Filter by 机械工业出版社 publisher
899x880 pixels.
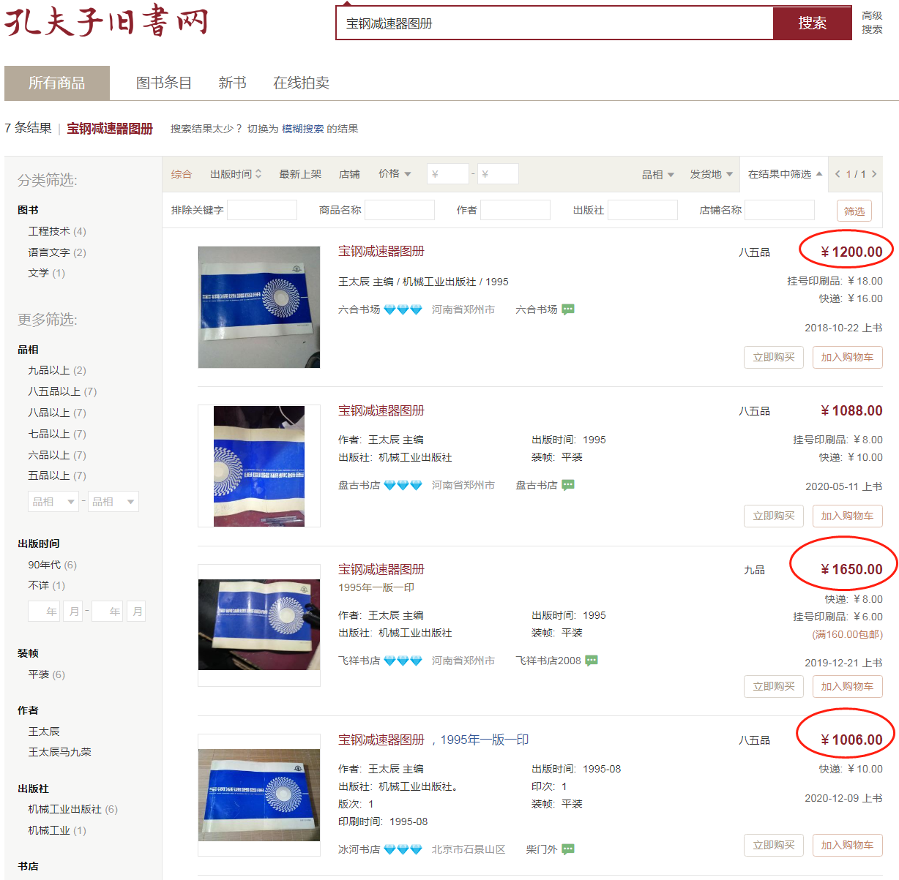[x=72, y=809]
